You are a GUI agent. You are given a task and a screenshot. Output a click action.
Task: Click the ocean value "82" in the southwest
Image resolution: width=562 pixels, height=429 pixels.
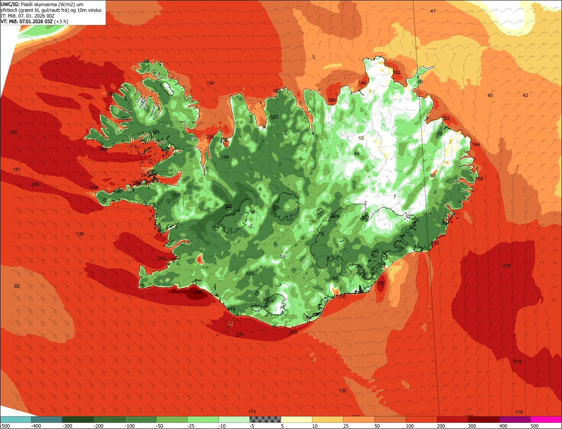click(17, 286)
